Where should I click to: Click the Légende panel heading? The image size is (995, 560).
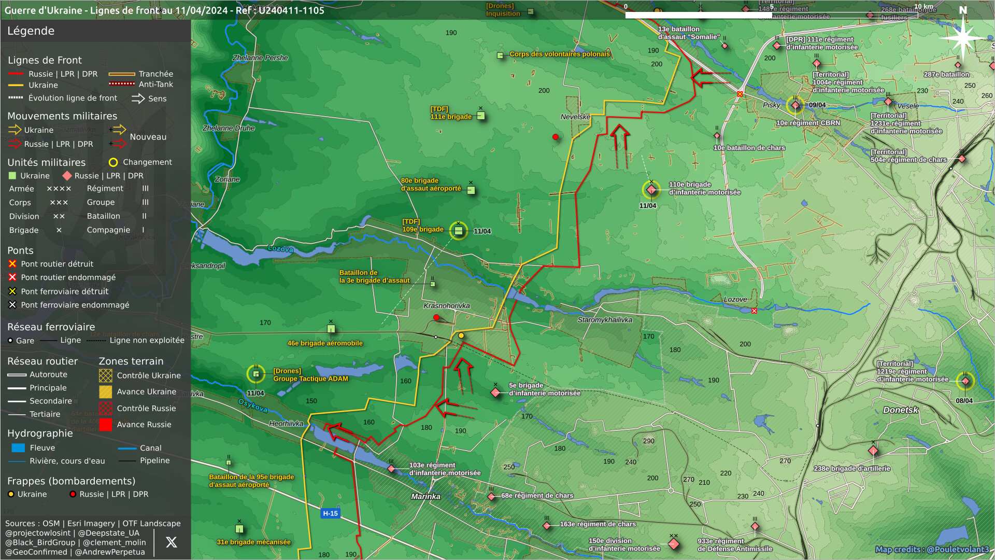[x=31, y=31]
